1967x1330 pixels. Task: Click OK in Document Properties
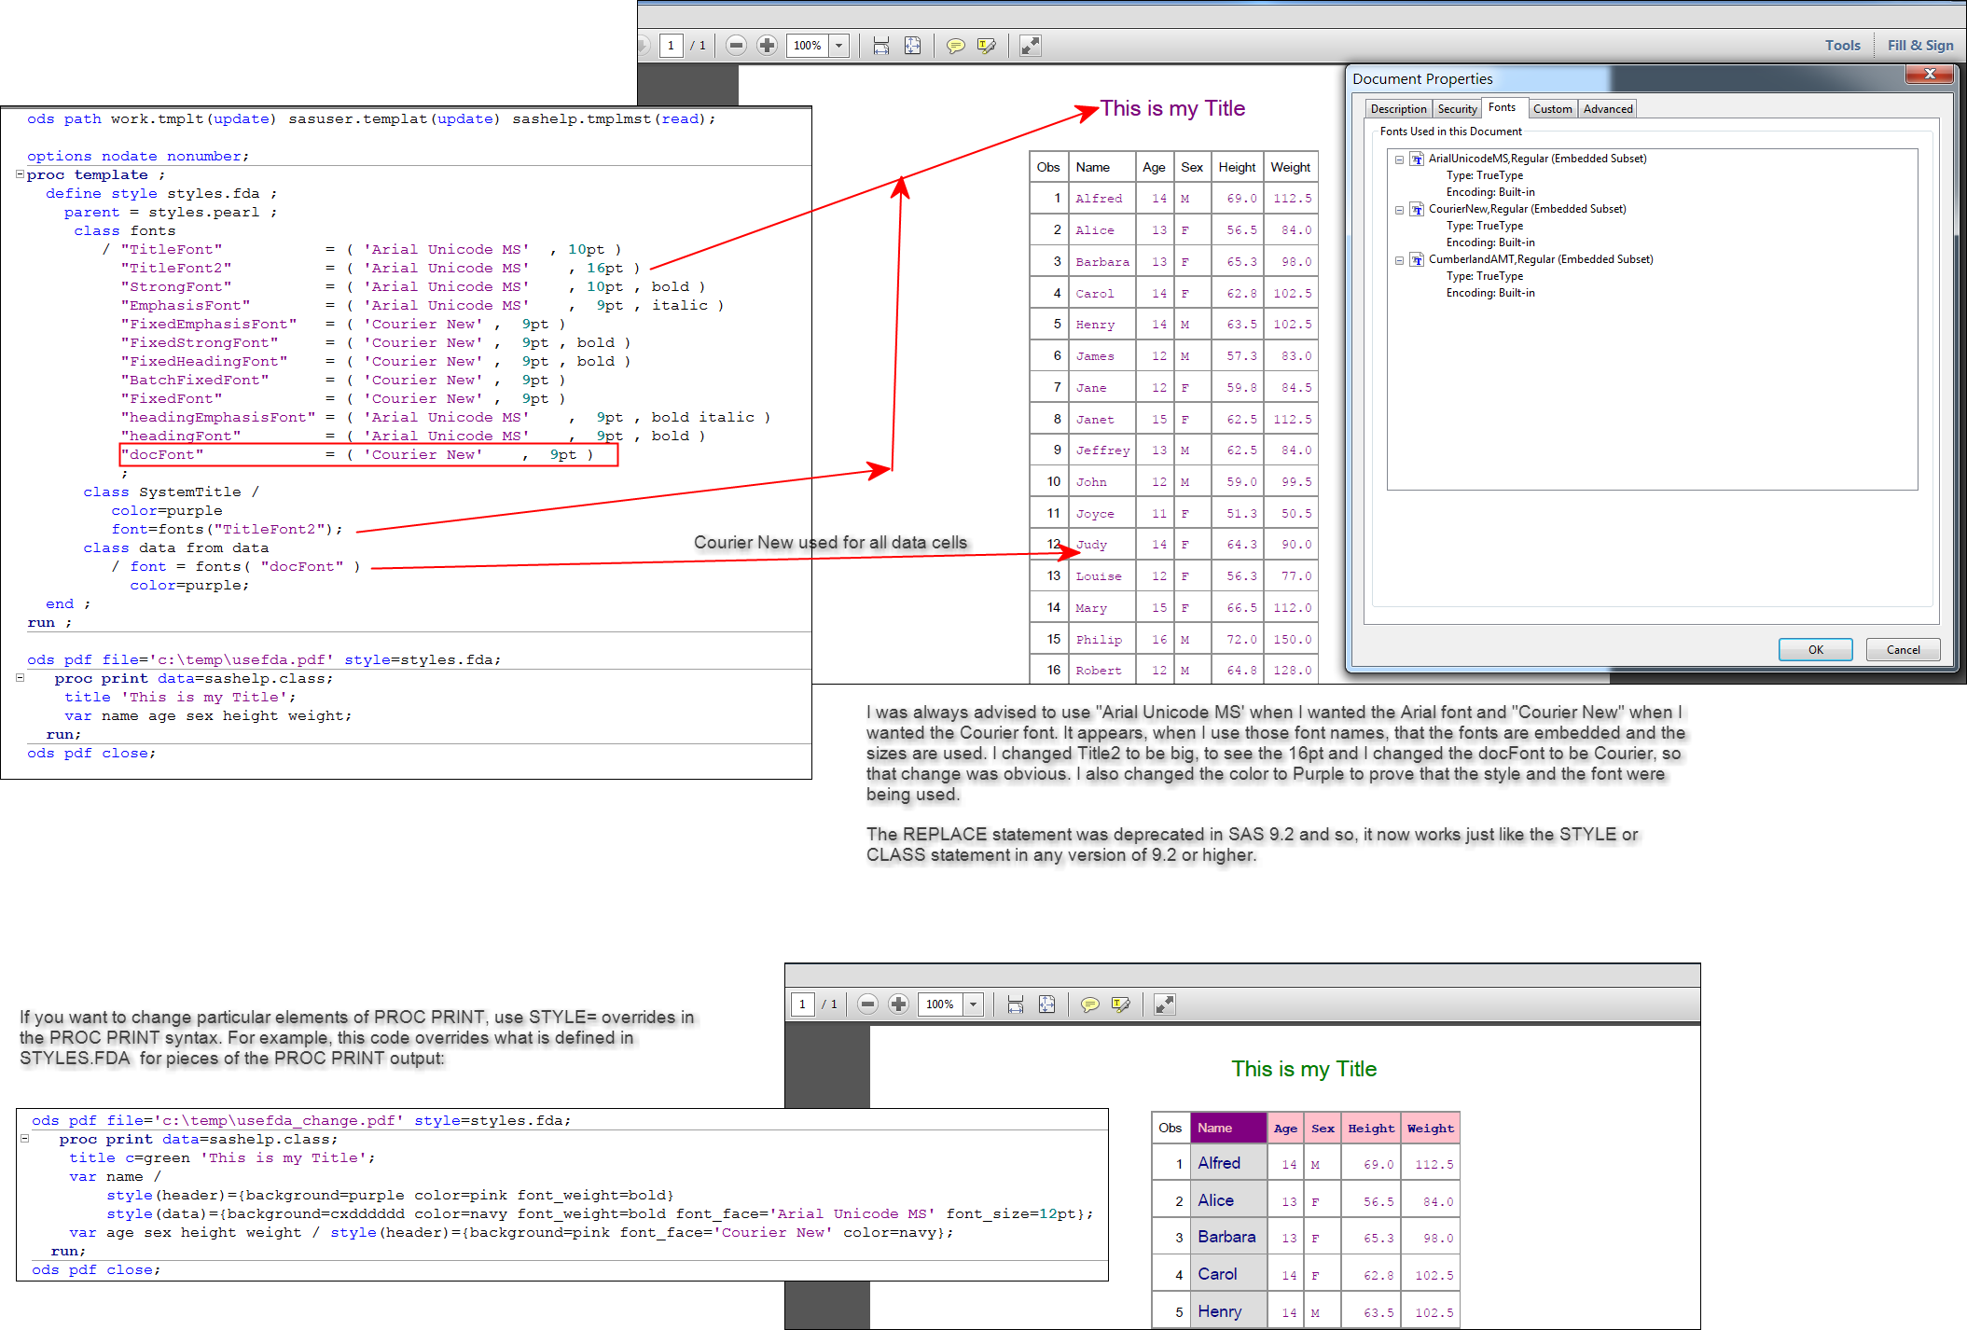(x=1815, y=649)
